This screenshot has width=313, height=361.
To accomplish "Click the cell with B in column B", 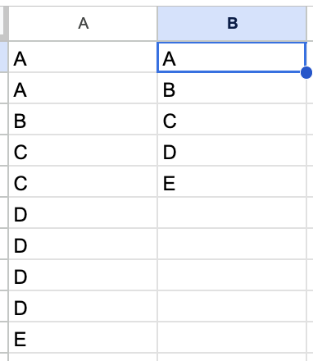I will pos(232,88).
